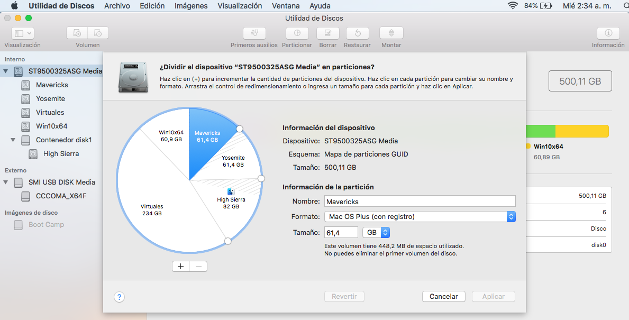Viewport: 629px width, 320px height.
Task: Select ST9500325ASG Media disk in sidebar
Action: [x=51, y=71]
